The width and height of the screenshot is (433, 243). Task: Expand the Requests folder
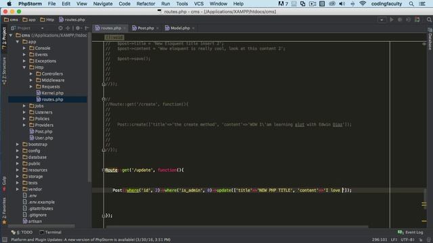point(31,86)
